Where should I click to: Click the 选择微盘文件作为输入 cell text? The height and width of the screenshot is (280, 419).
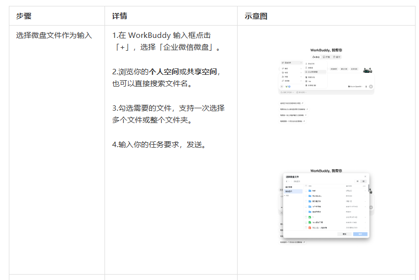[54, 35]
